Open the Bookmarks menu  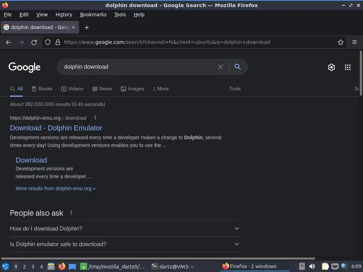pyautogui.click(x=93, y=15)
